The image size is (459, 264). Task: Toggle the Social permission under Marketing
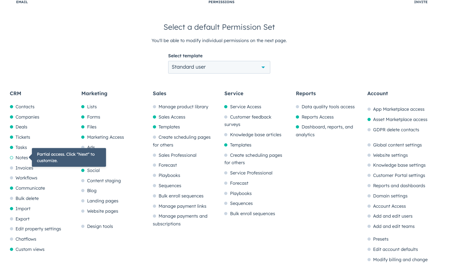point(83,170)
